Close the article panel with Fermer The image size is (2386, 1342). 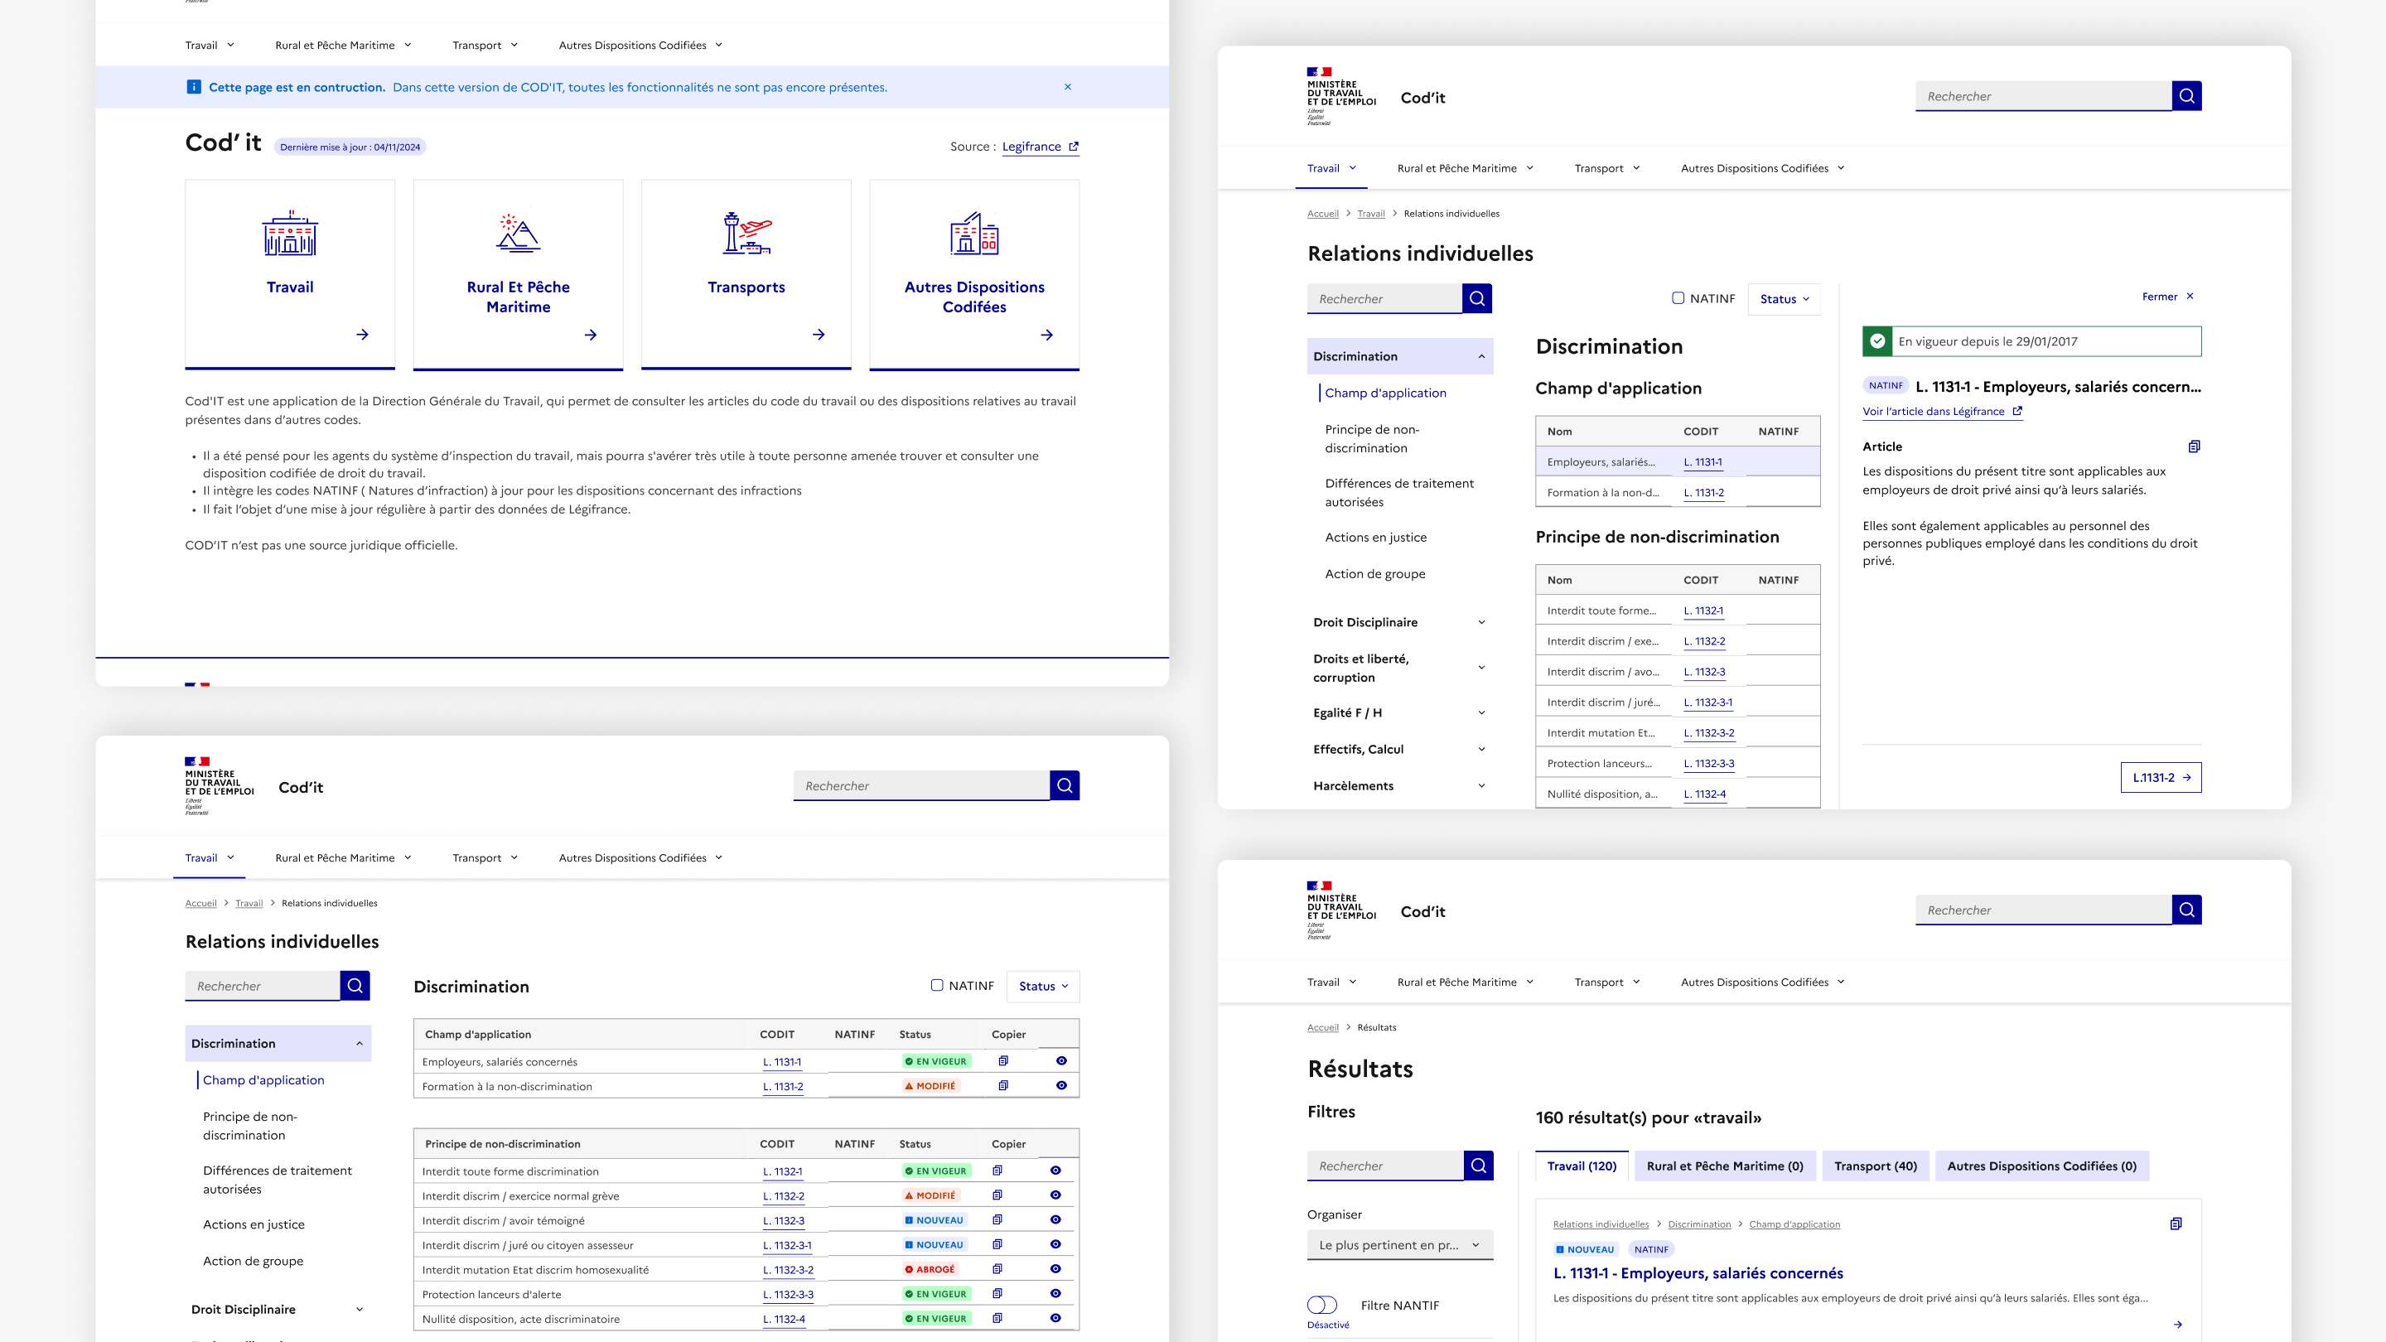tap(2167, 297)
